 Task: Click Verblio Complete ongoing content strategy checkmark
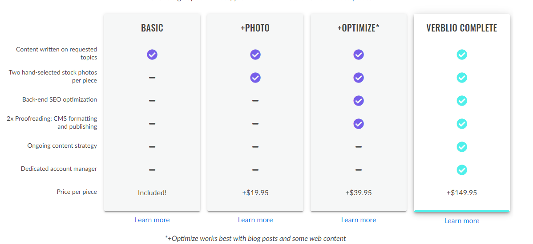tap(462, 147)
